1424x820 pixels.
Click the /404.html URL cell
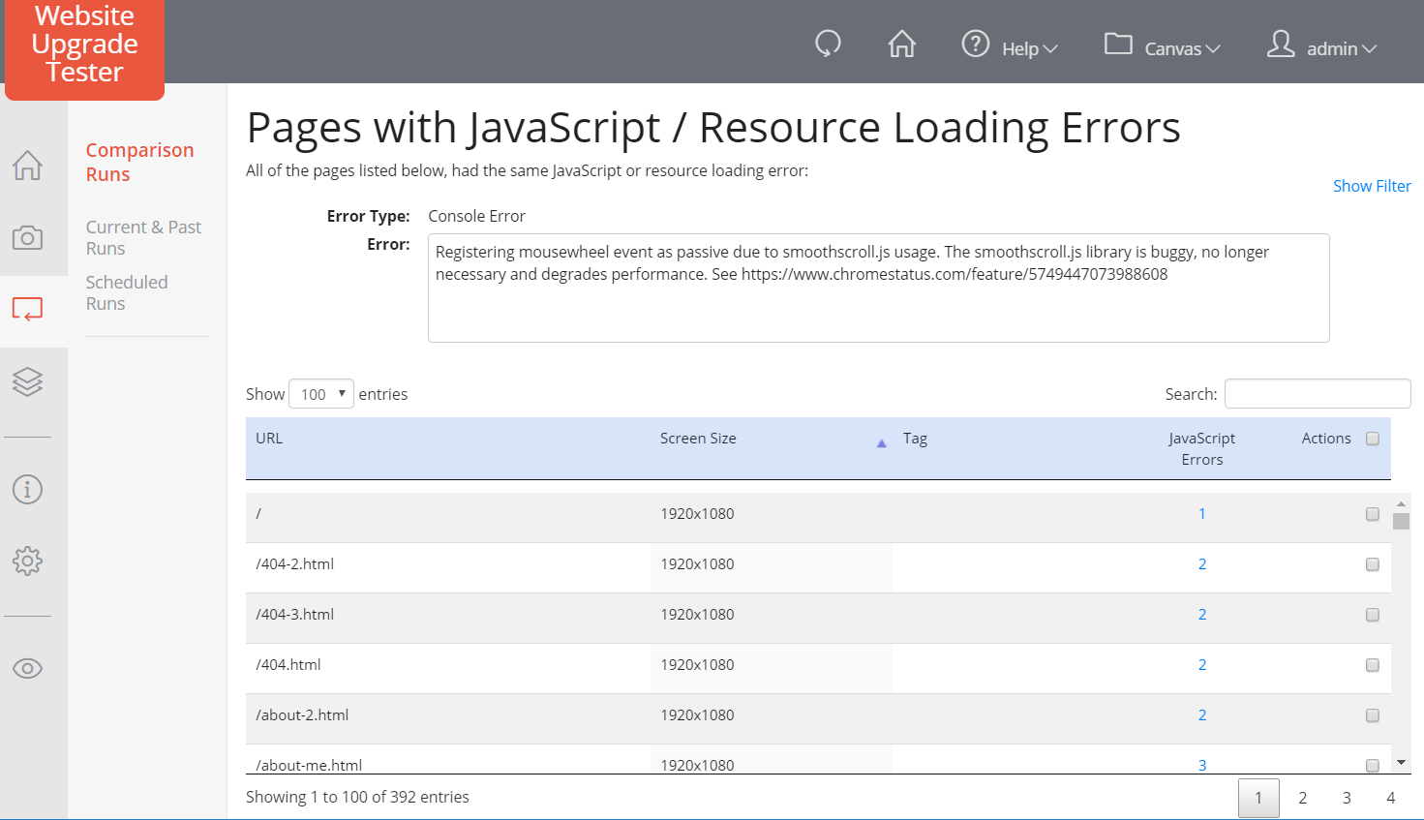coord(288,665)
